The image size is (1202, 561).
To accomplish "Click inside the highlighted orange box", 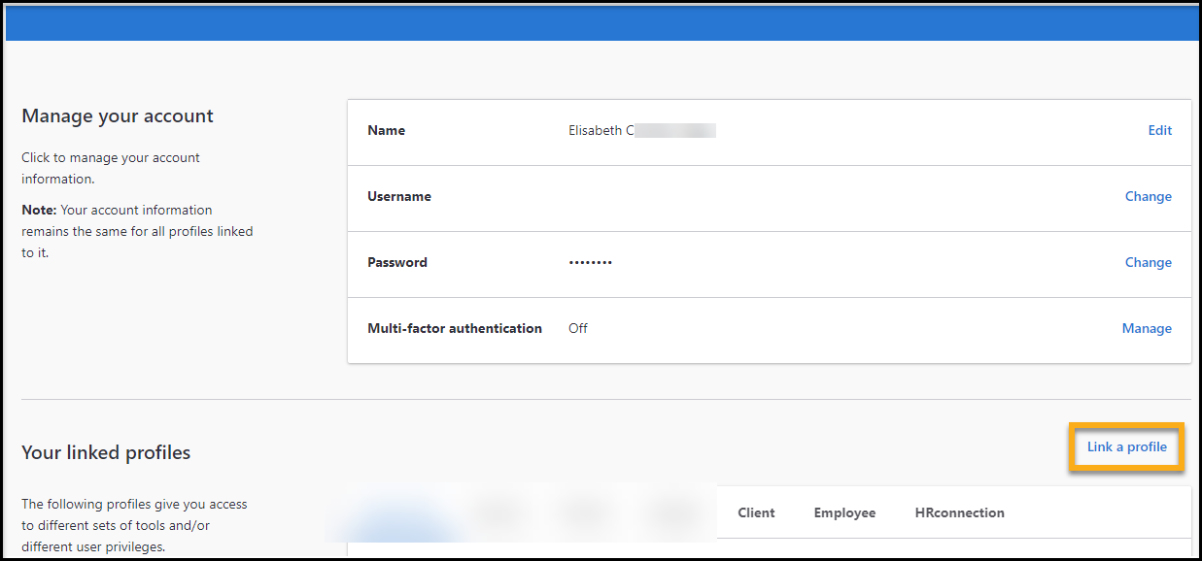I will click(x=1125, y=446).
